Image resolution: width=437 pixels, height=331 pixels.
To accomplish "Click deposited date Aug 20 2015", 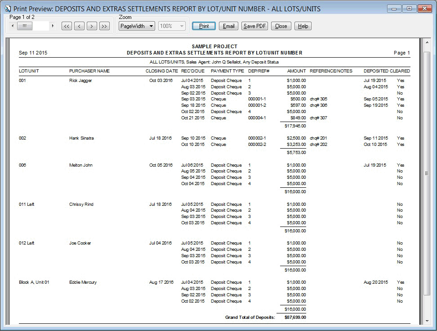I will point(376,282).
